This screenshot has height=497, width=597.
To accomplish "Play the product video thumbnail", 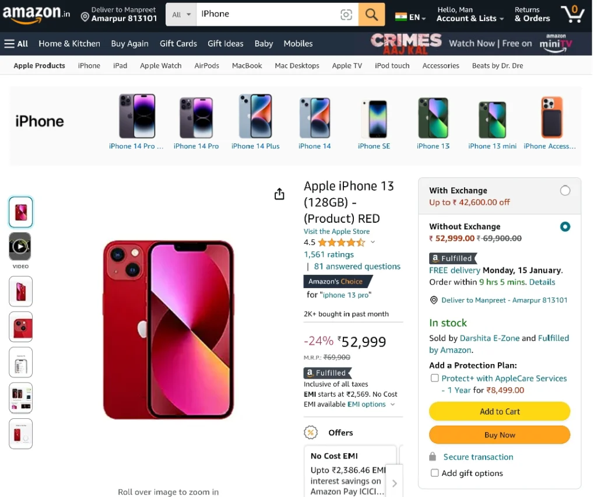I will pyautogui.click(x=20, y=246).
